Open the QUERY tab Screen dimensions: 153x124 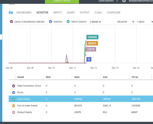pyautogui.click(x=71, y=13)
